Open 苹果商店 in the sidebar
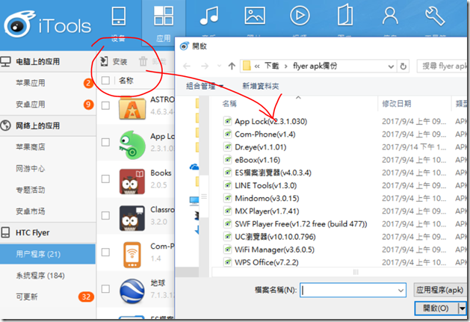The height and width of the screenshot is (322, 470). [31, 147]
